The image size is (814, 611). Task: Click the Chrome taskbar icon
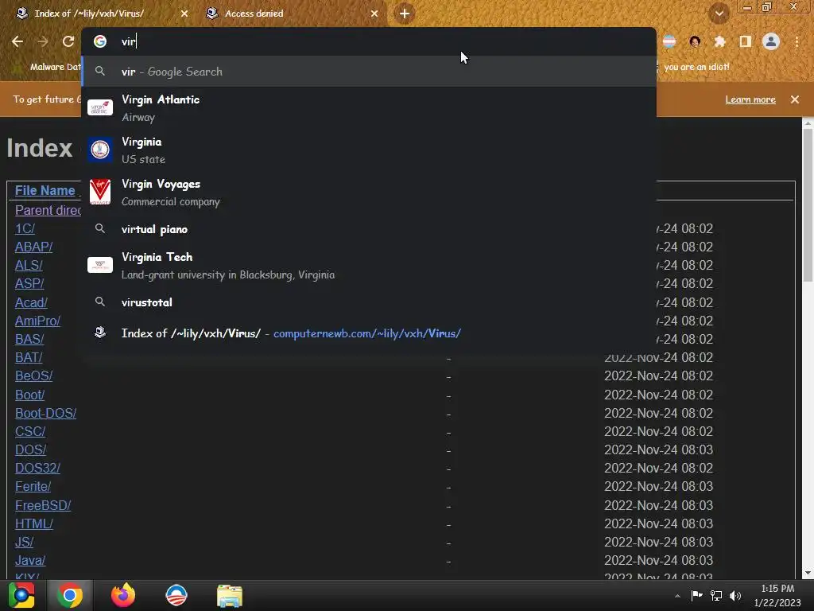pos(70,595)
